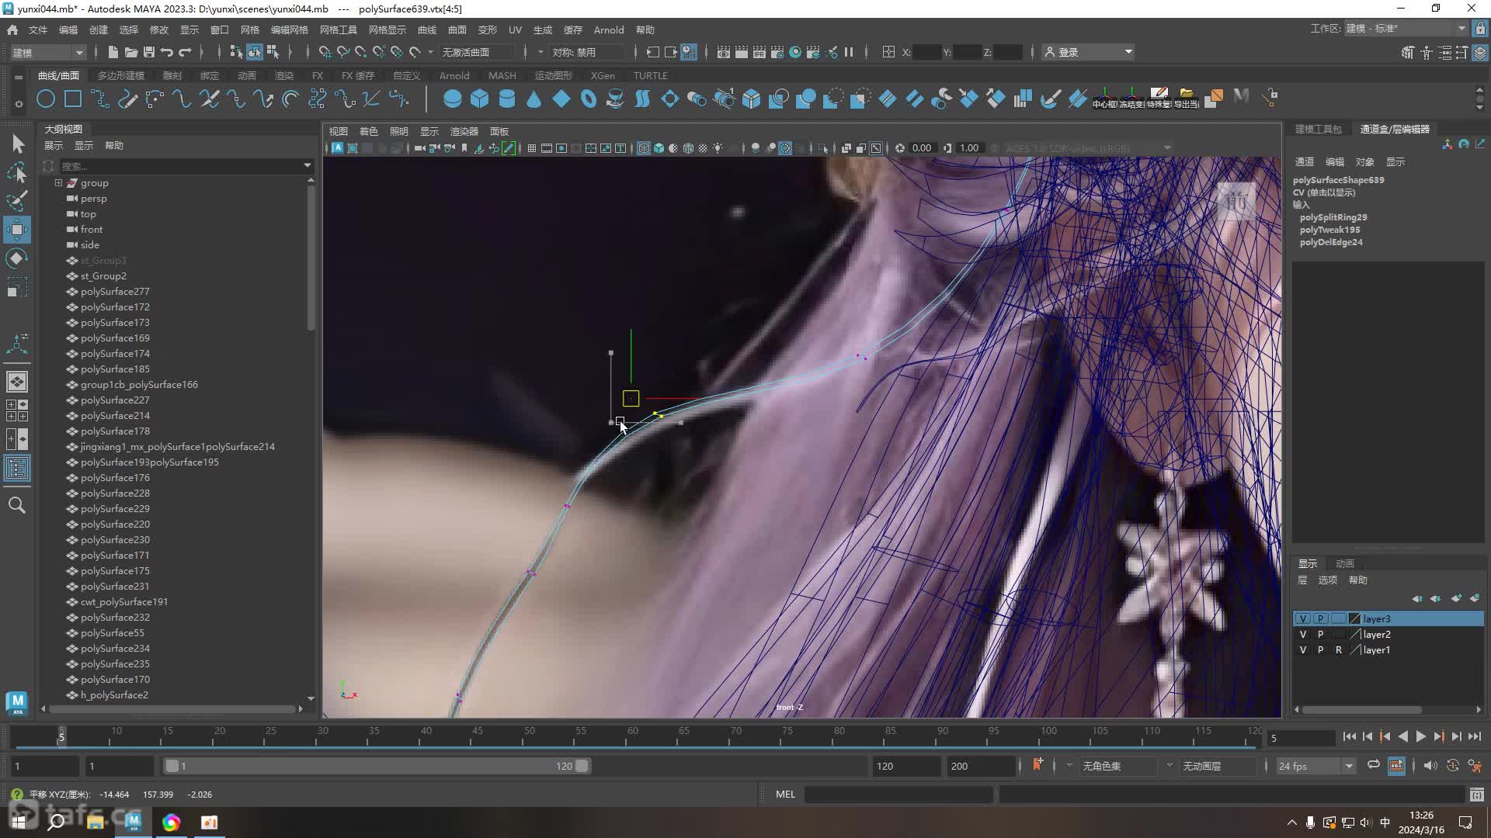Viewport: 1491px width, 838px height.
Task: Switch to the 动画 layer editor tab
Action: 1345,563
